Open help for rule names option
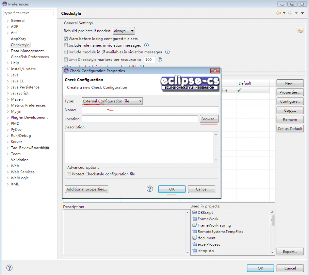This screenshot has height=275, width=309. [146, 45]
